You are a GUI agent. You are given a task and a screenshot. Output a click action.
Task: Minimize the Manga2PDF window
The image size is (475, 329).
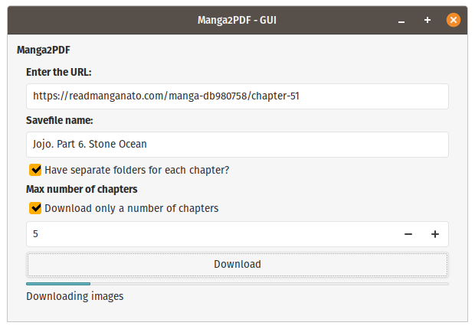coord(401,21)
